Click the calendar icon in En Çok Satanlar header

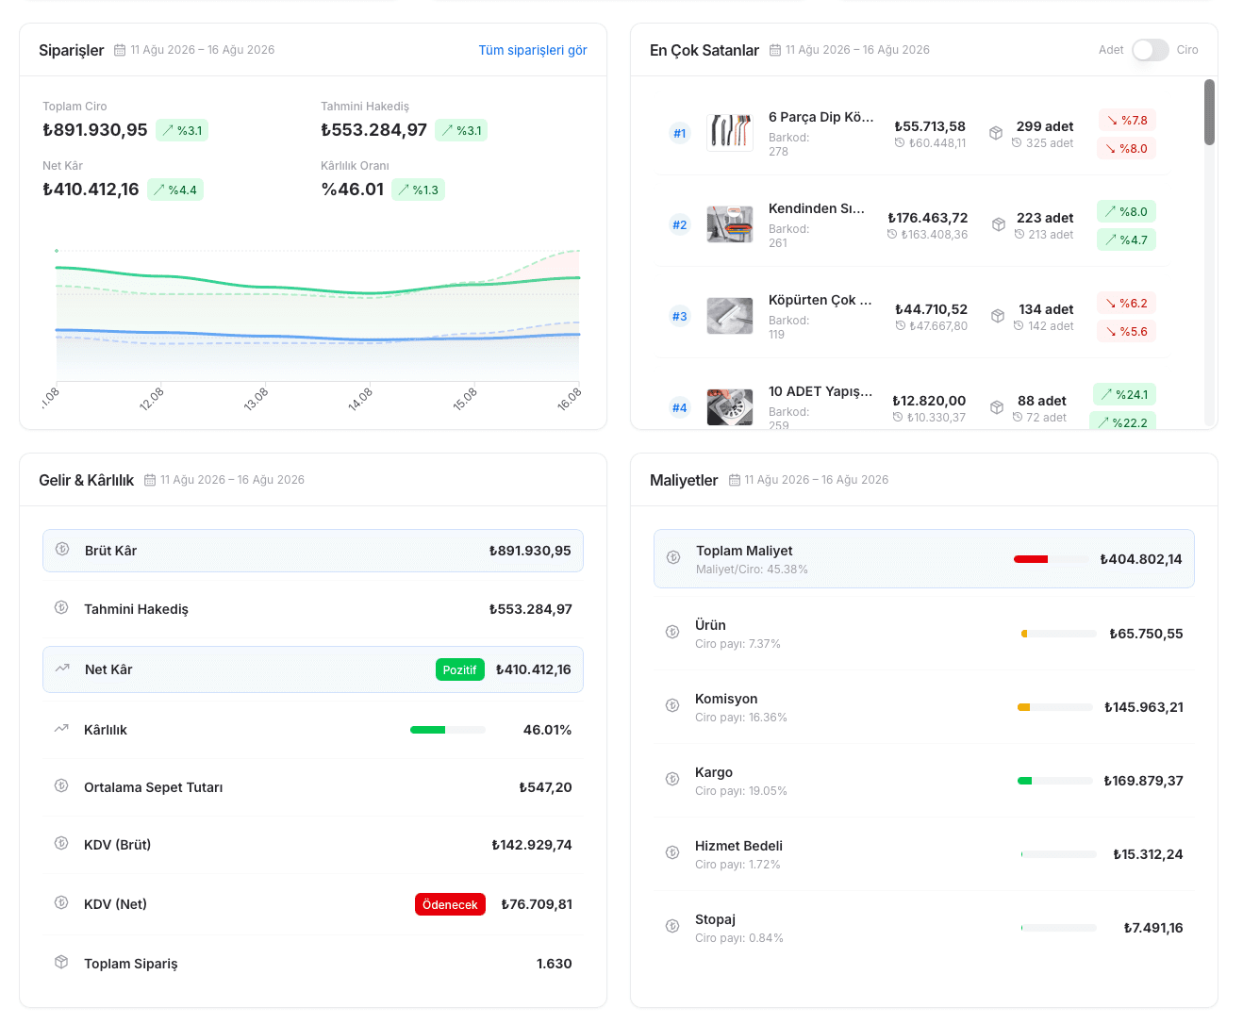[x=775, y=50]
